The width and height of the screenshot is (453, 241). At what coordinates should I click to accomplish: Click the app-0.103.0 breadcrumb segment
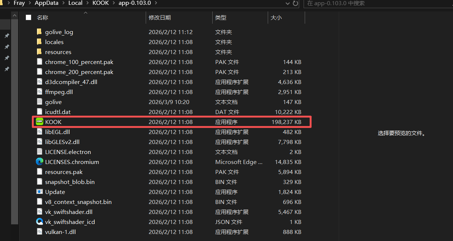pos(135,3)
